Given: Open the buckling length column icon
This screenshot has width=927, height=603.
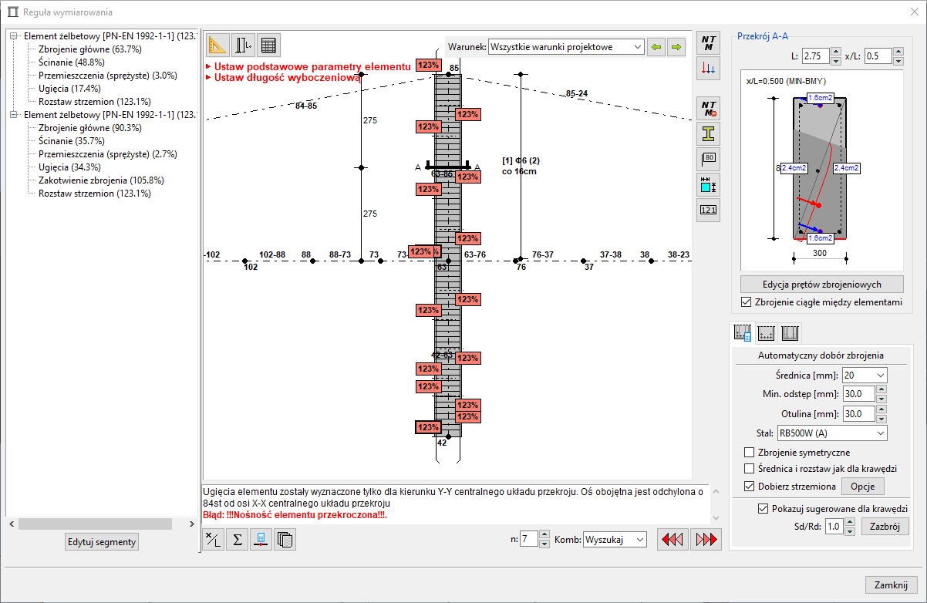Looking at the screenshot, I should click(244, 46).
